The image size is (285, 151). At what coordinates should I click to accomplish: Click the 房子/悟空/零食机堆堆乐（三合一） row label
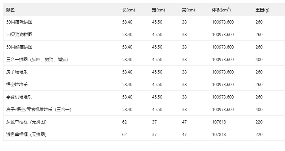coord(39,110)
